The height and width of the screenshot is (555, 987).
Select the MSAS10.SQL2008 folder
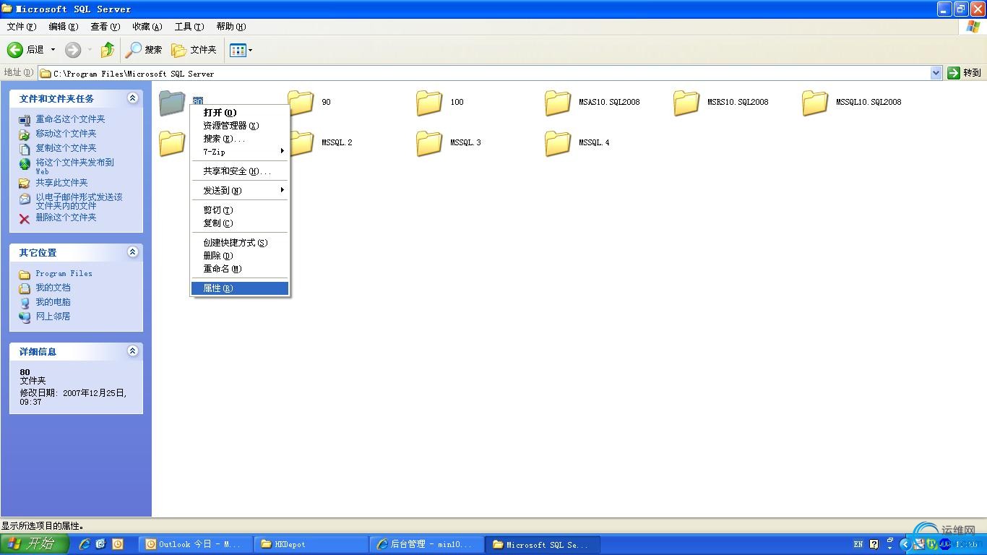pyautogui.click(x=592, y=103)
